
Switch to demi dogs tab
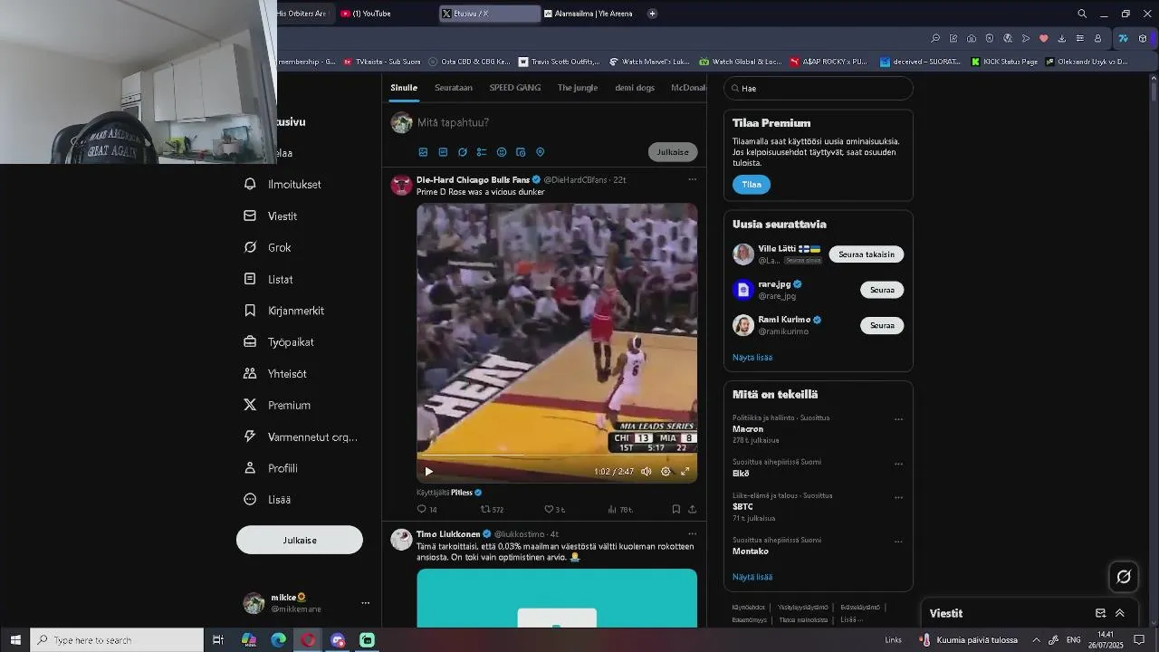(x=635, y=88)
